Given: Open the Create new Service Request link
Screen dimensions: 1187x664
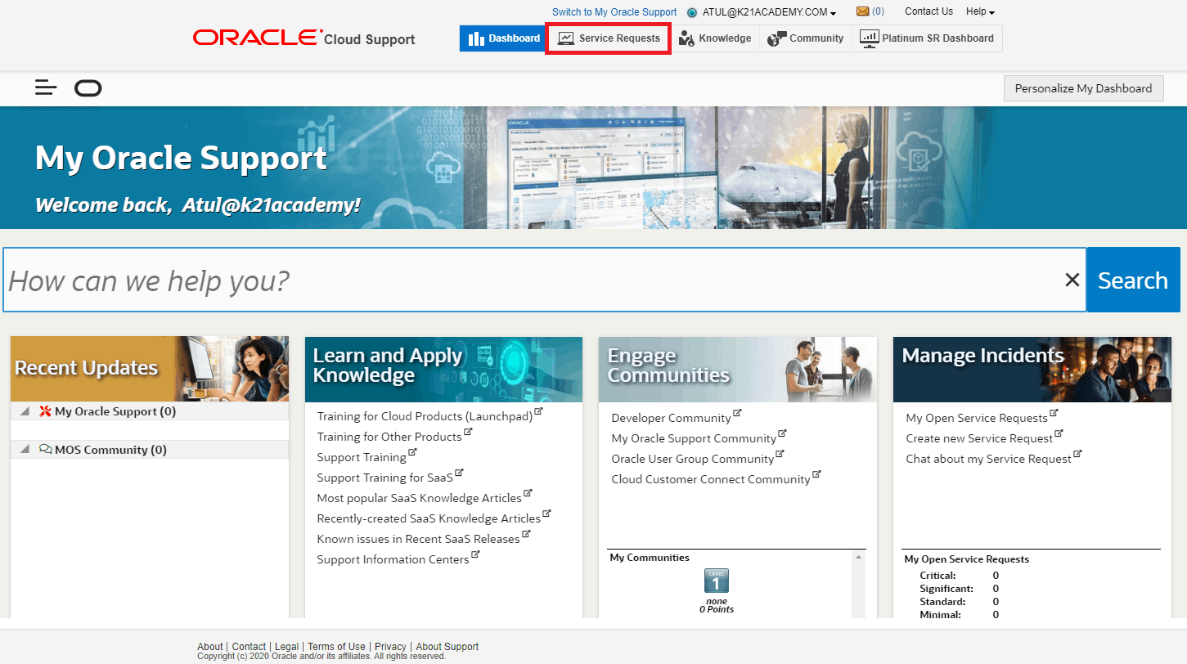Looking at the screenshot, I should pos(979,437).
